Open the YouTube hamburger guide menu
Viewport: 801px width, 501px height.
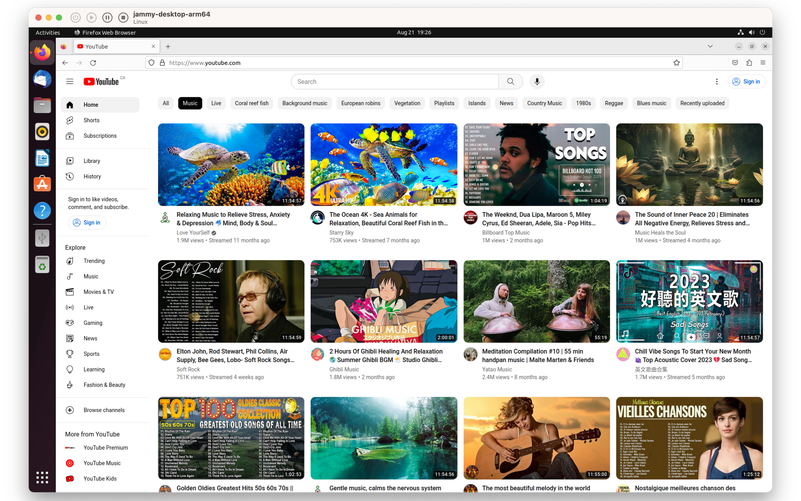click(70, 82)
